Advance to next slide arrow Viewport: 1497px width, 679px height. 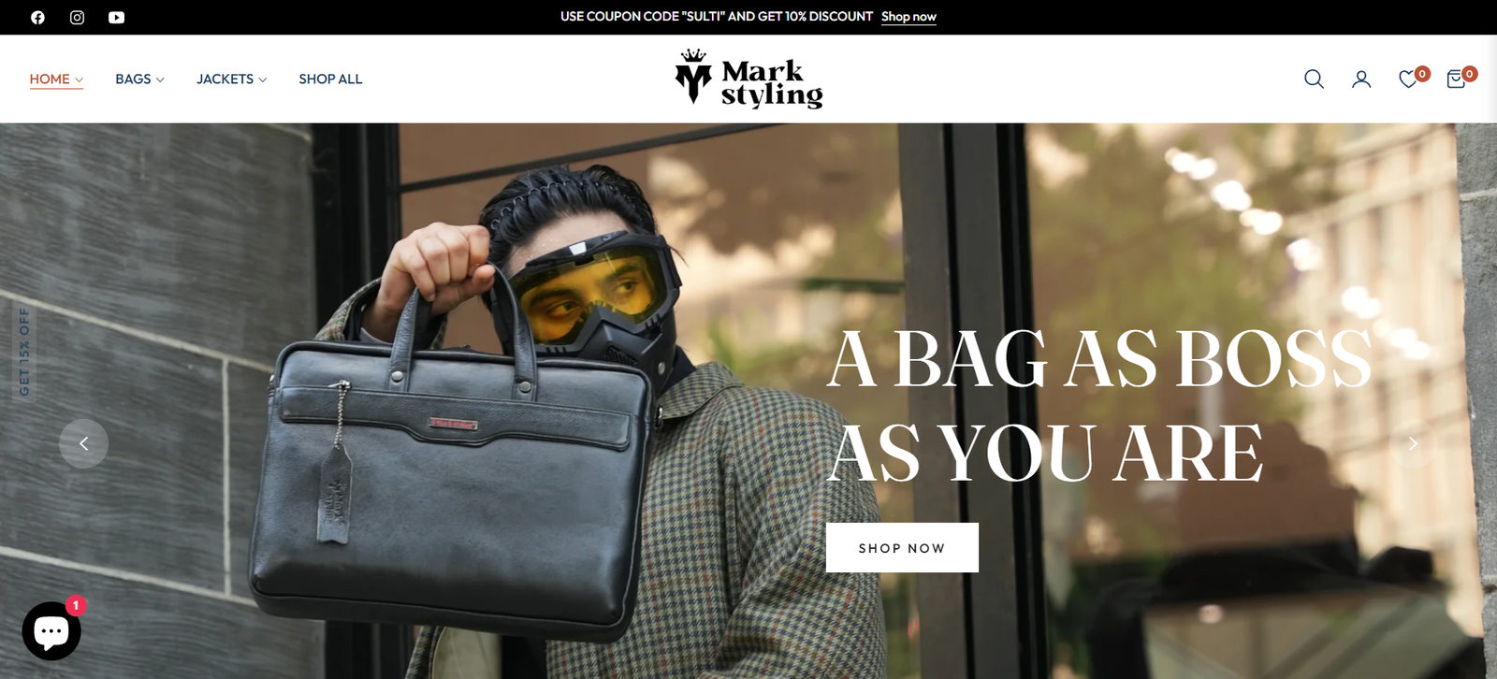1413,443
